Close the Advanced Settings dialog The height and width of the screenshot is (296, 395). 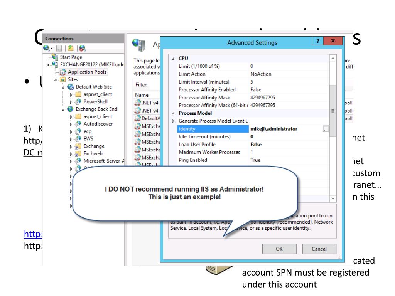(333, 41)
